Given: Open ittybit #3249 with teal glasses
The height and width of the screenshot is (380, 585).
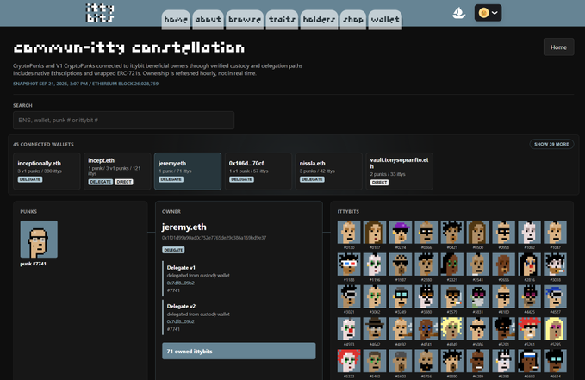Looking at the screenshot, I should coord(401,296).
